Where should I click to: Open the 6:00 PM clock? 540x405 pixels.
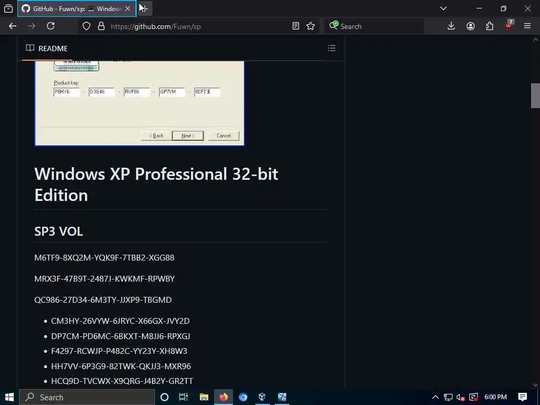pyautogui.click(x=495, y=397)
